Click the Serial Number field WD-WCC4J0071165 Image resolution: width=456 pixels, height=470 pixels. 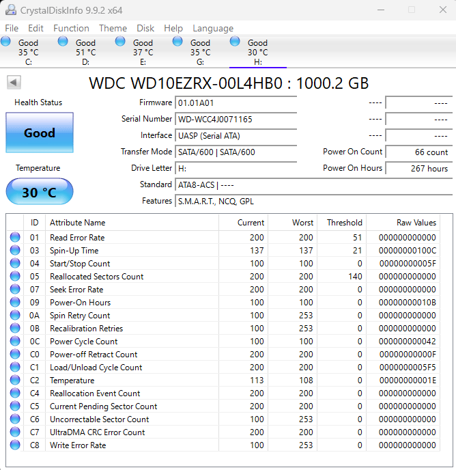coord(236,120)
